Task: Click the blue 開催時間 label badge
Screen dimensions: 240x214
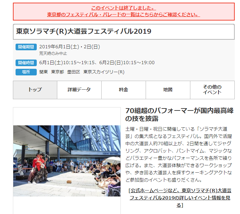Action: coord(26,63)
